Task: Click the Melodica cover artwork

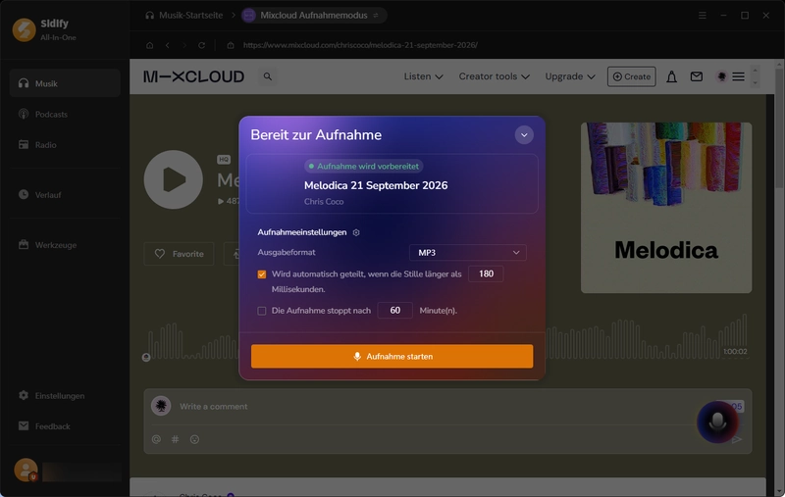Action: click(666, 208)
